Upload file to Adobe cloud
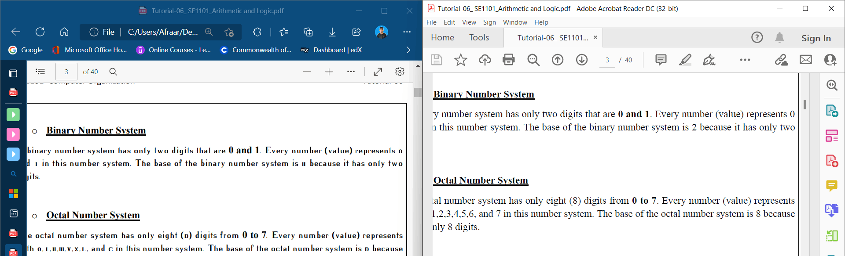Screen dimensions: 845x256 point(485,60)
